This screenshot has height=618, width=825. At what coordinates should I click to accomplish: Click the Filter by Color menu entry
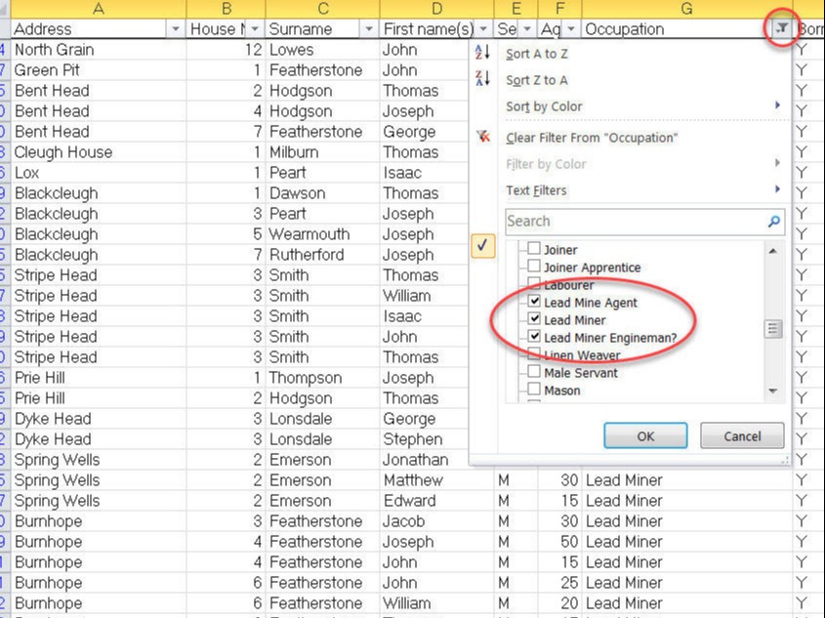pos(552,164)
